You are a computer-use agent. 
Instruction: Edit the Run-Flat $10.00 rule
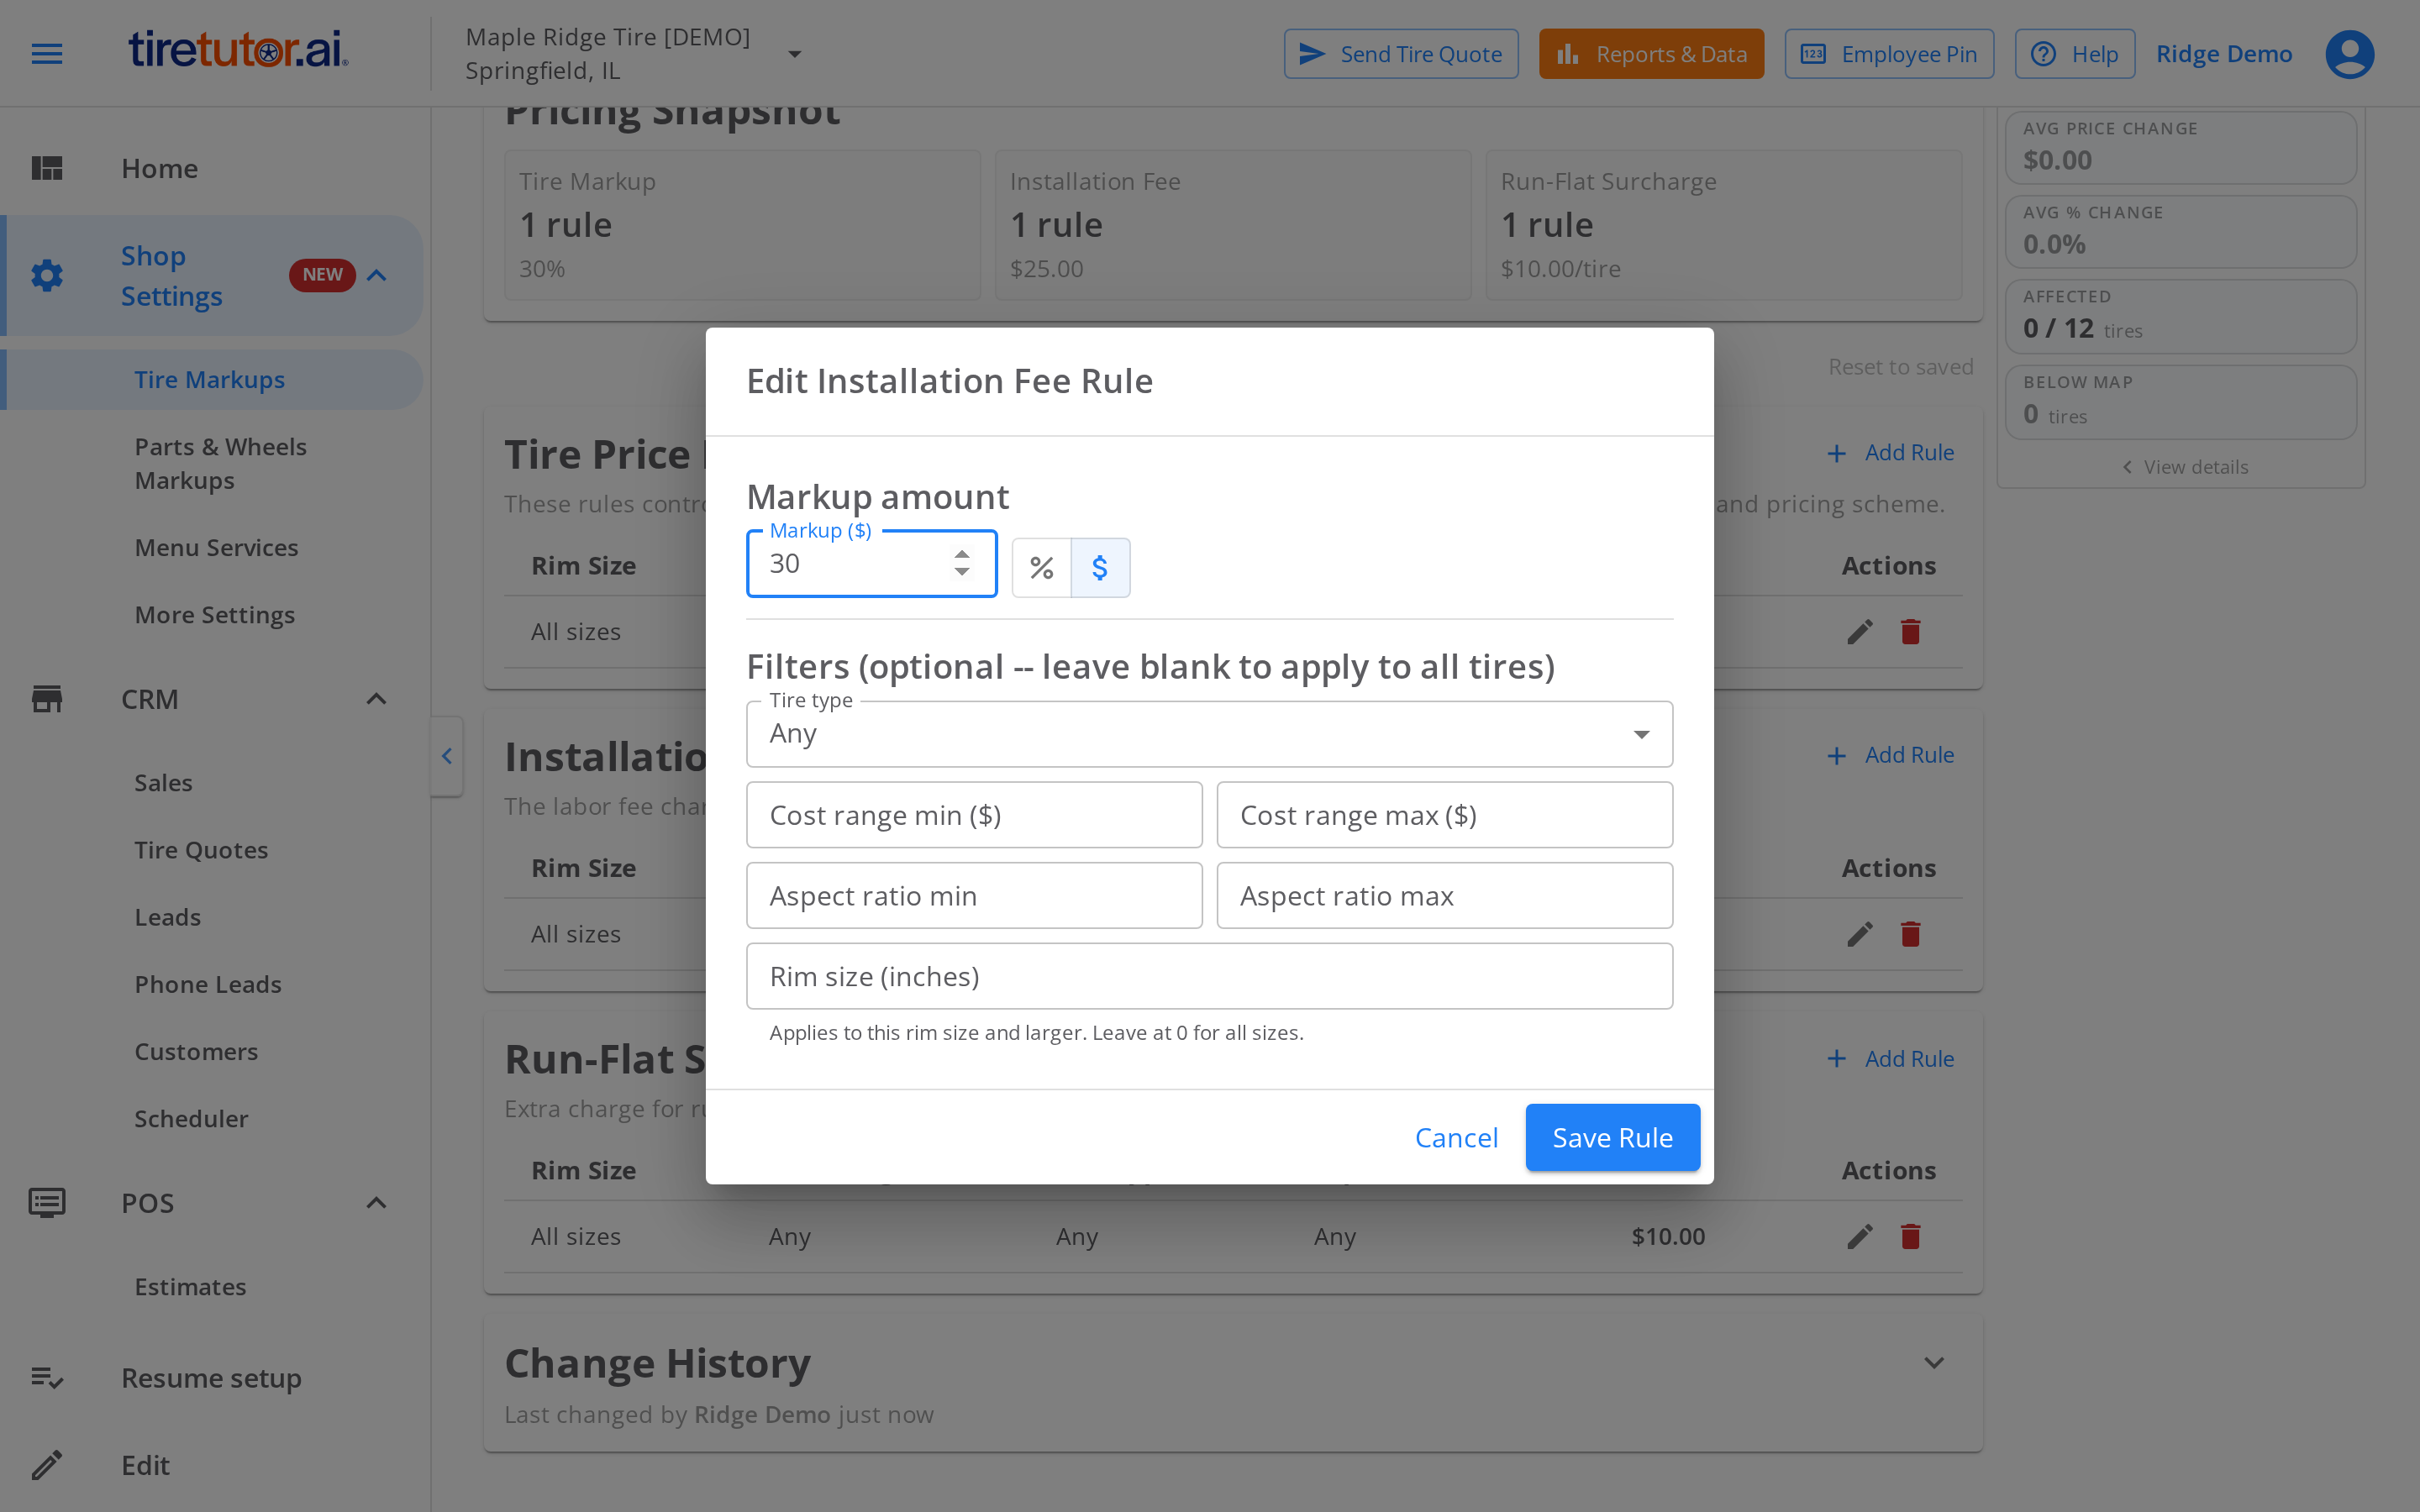(1860, 1237)
